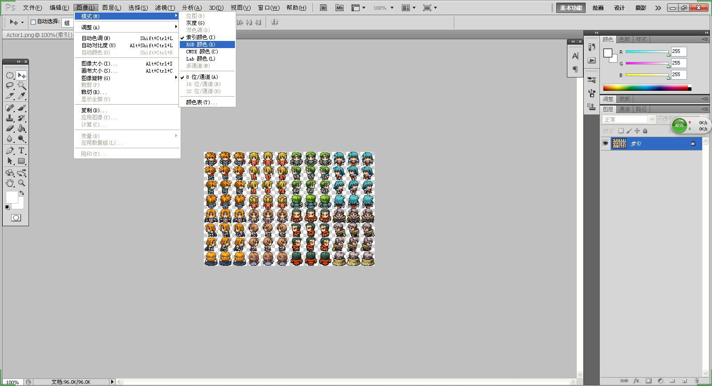
Task: Select the Pen tool
Action: 10,150
